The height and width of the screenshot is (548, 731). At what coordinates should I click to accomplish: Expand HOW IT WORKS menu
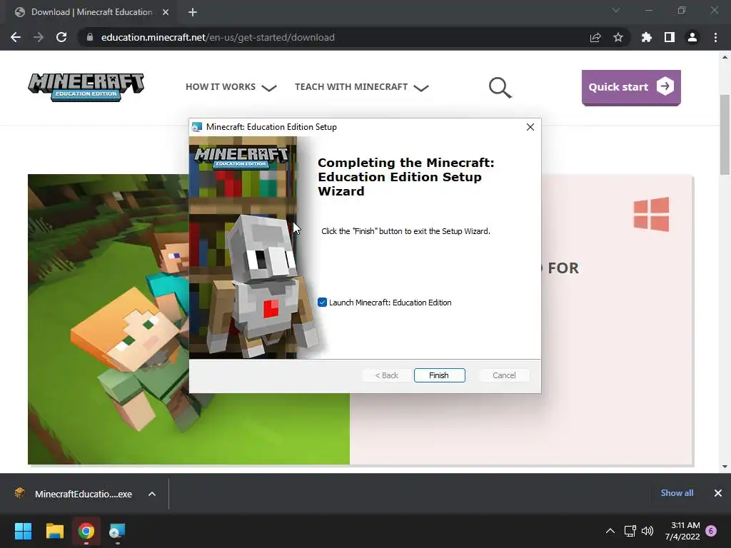point(231,87)
